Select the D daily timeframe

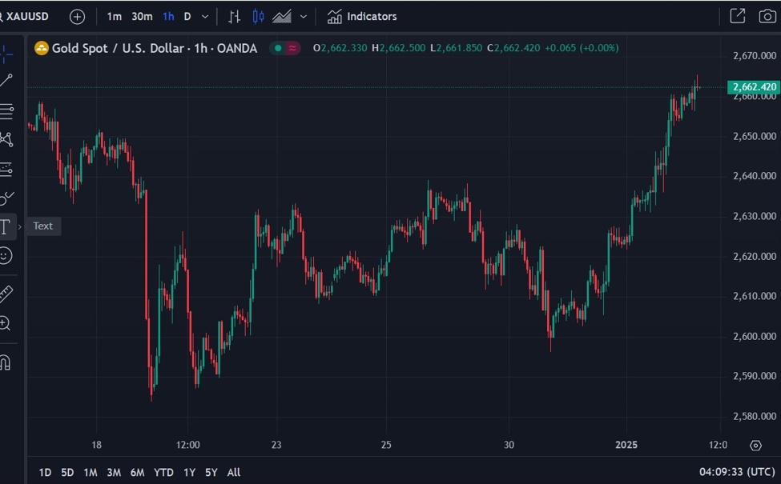[x=187, y=16]
